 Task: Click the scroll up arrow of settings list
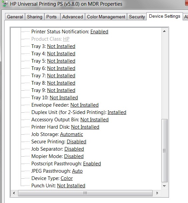point(164,31)
